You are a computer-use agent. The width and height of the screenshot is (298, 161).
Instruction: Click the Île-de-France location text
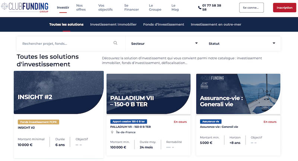click(x=126, y=132)
